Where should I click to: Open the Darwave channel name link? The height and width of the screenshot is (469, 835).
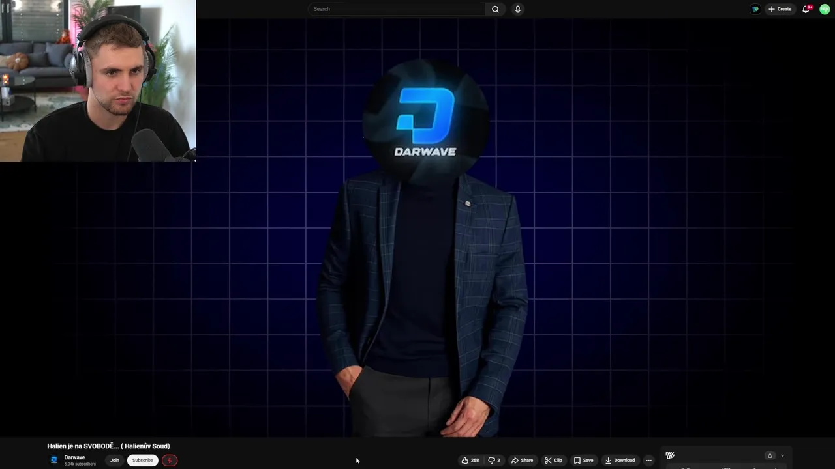point(74,457)
